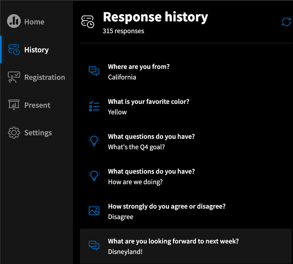293x264 pixels.
Task: Click image icon beside Disagree response
Action: (x=94, y=211)
